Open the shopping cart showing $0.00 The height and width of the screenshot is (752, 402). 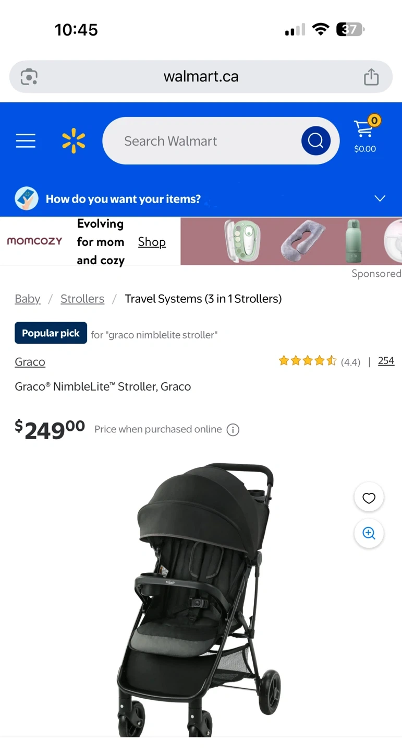point(366,135)
